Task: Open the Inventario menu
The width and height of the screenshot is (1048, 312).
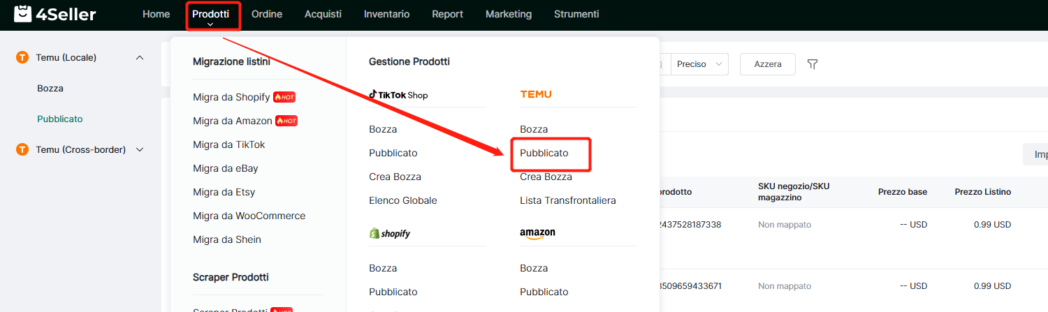Action: point(386,14)
